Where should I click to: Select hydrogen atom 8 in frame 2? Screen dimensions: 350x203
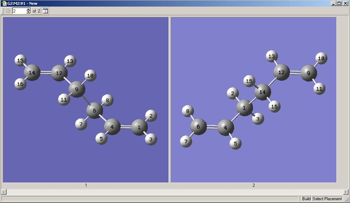click(x=188, y=111)
